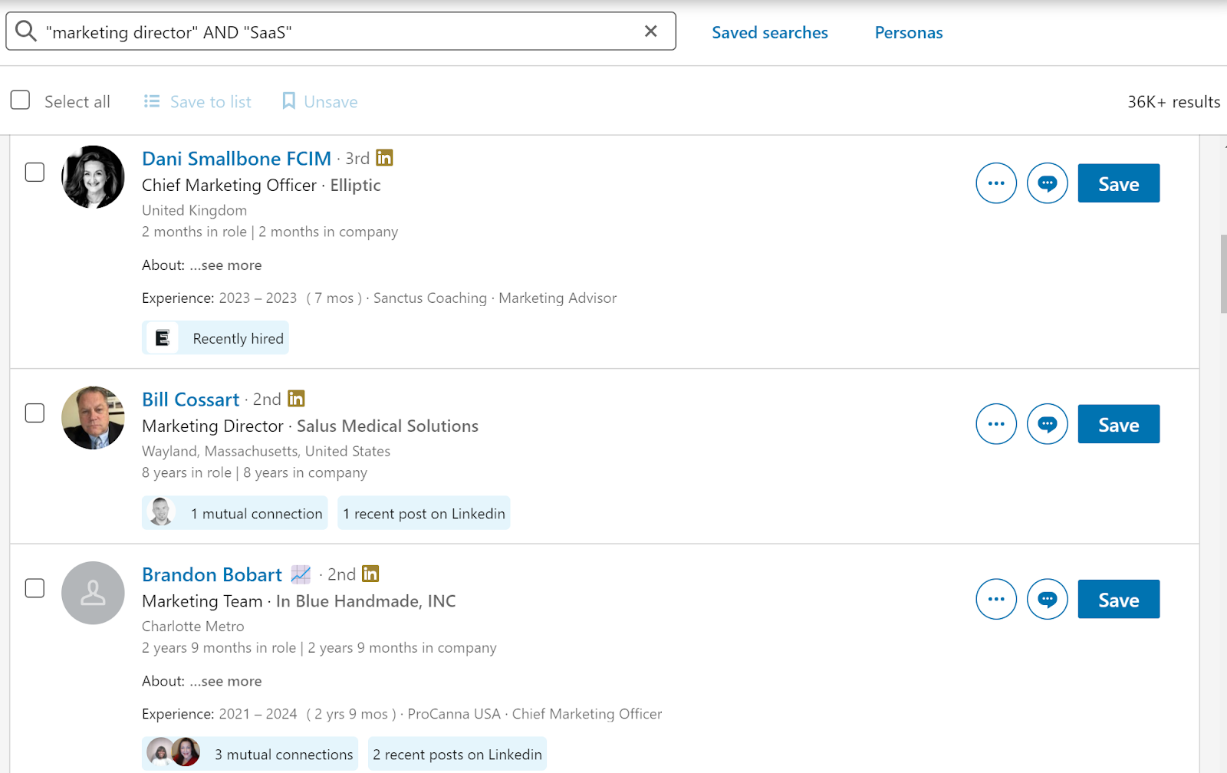Open Salus Medical Solutions company link
This screenshot has height=773, width=1227.
tap(387, 426)
